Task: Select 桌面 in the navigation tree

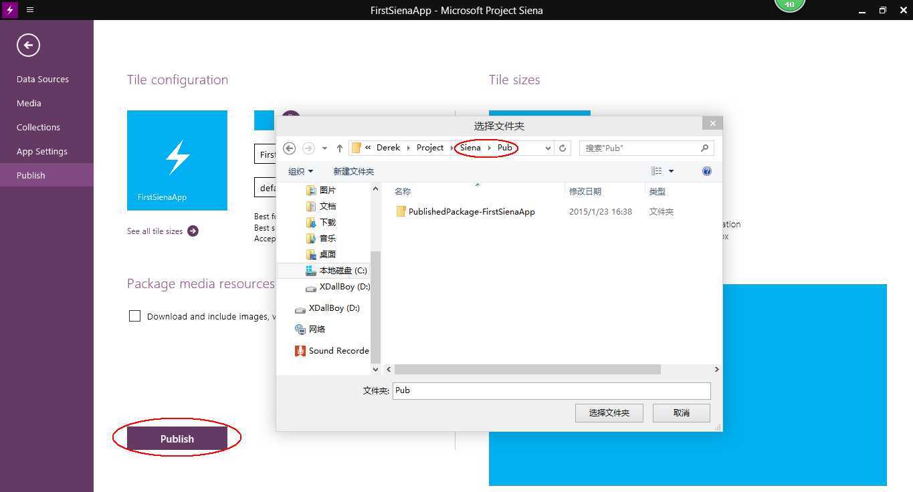Action: point(328,254)
